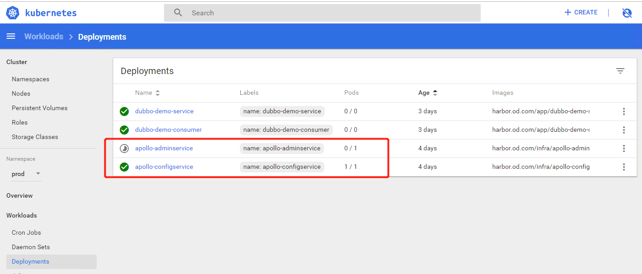Open the dubbo-demo-service deployment link
The width and height of the screenshot is (642, 274).
(x=164, y=111)
